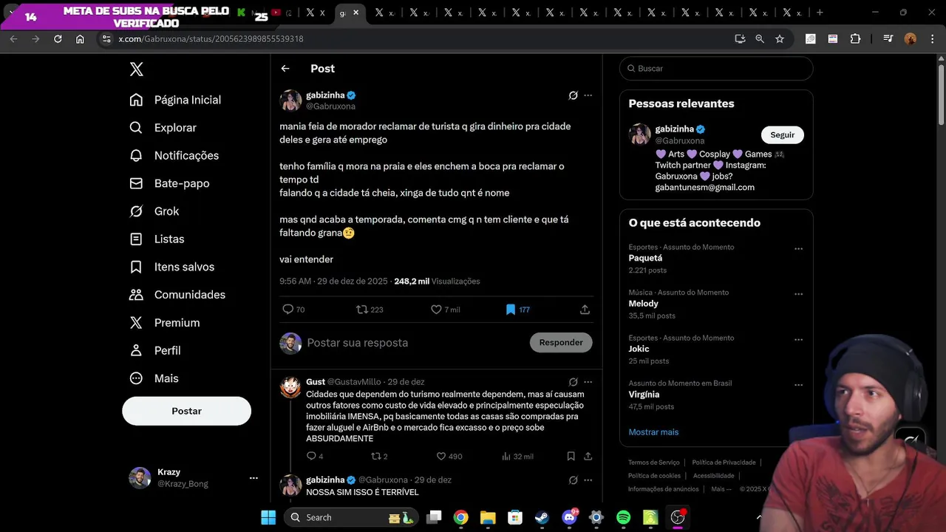Reply to Gust's comment (4)
This screenshot has width=946, height=532.
[x=315, y=457]
